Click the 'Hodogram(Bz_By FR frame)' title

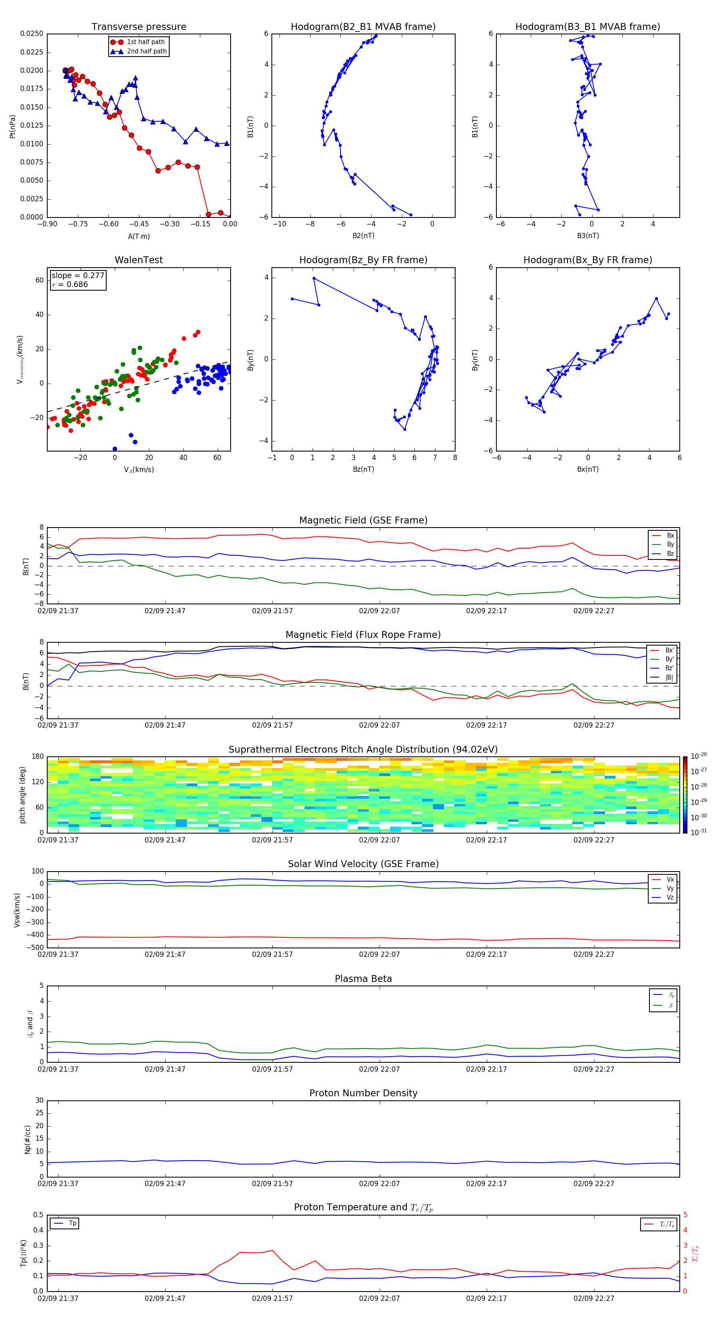[363, 260]
